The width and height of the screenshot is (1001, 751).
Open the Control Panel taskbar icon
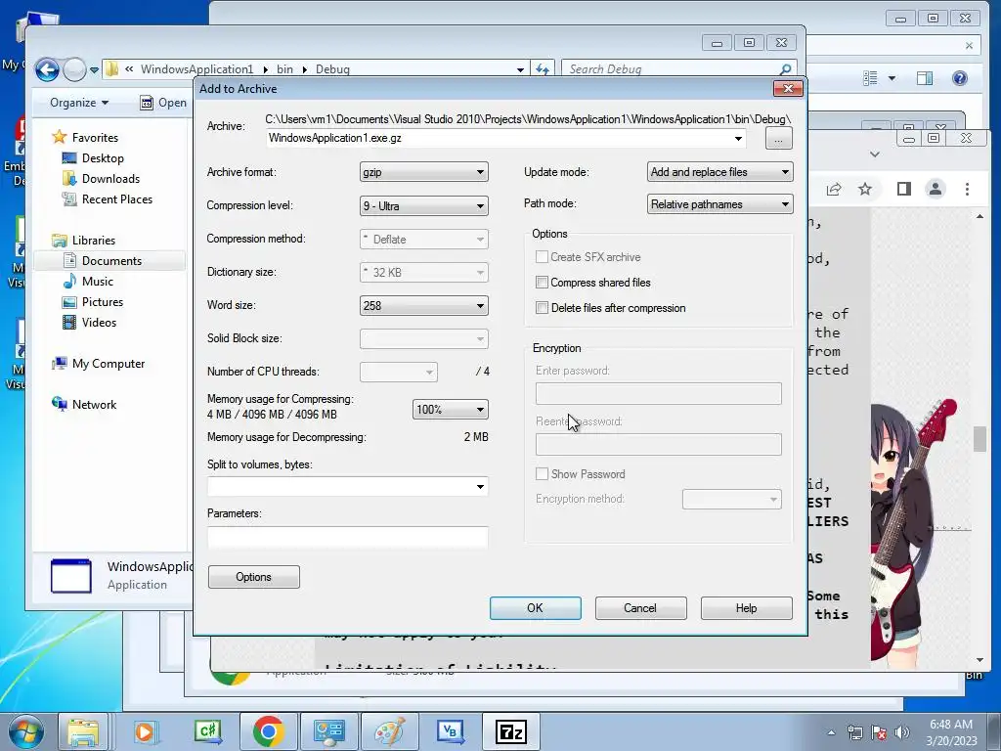(x=328, y=731)
